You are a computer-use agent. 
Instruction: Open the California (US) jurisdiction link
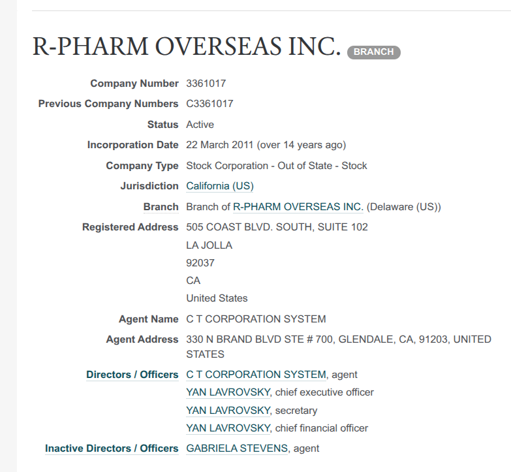click(x=220, y=186)
